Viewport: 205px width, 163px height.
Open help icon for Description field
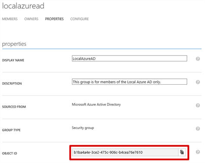click(x=198, y=82)
